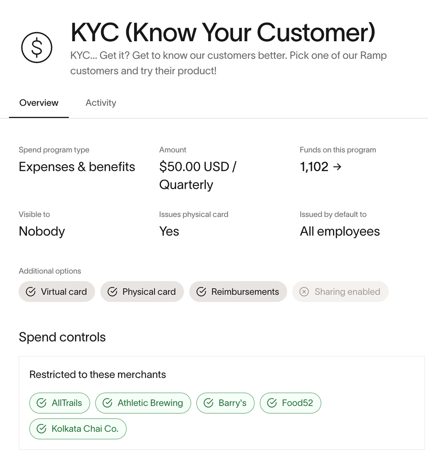Select the Kolkata Chai Co. merchant chip
Viewport: 428px width, 459px height.
point(78,429)
